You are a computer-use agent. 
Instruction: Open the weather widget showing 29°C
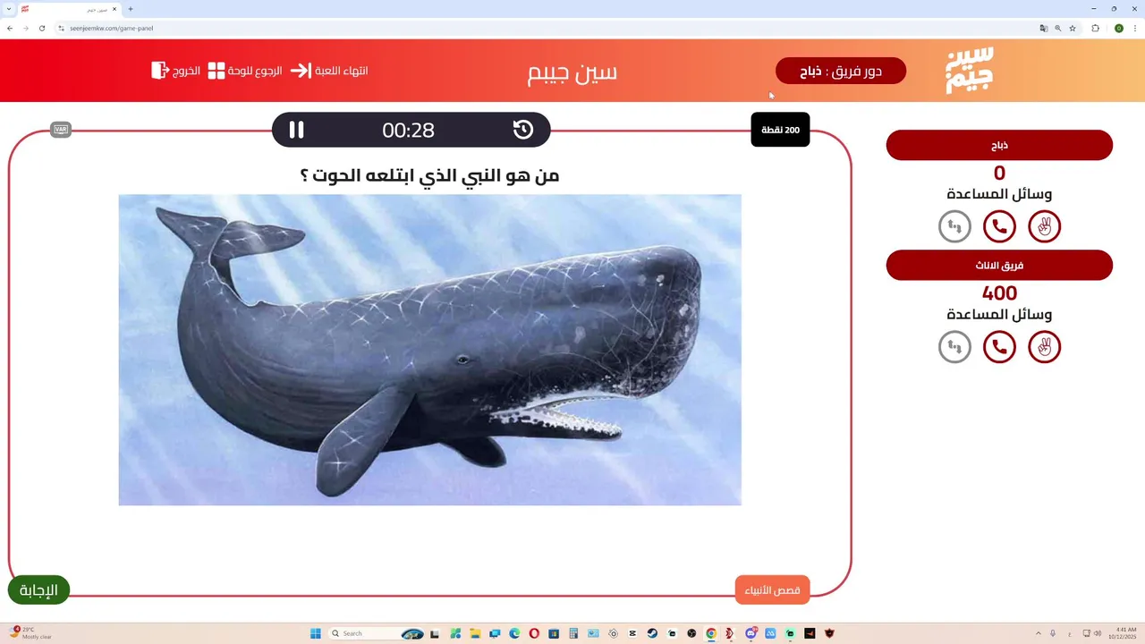32,633
